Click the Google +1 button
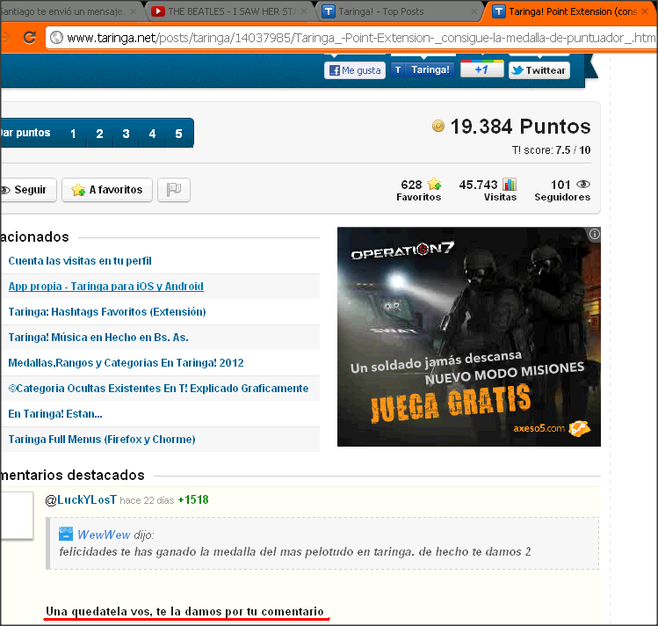This screenshot has width=658, height=626. pyautogui.click(x=481, y=69)
